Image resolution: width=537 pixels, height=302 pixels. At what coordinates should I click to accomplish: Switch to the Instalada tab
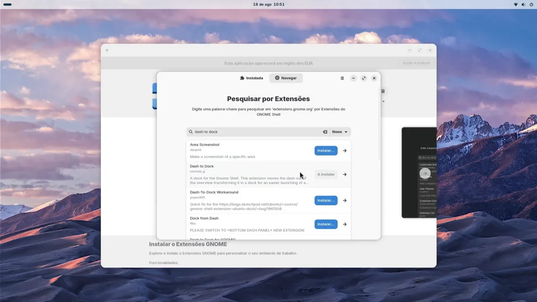[251, 78]
